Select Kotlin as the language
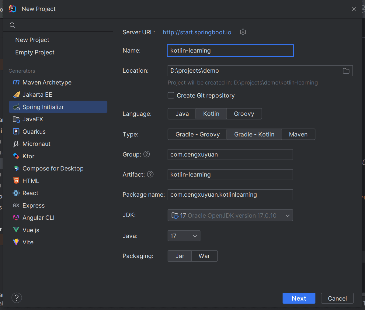365x310 pixels. click(211, 114)
